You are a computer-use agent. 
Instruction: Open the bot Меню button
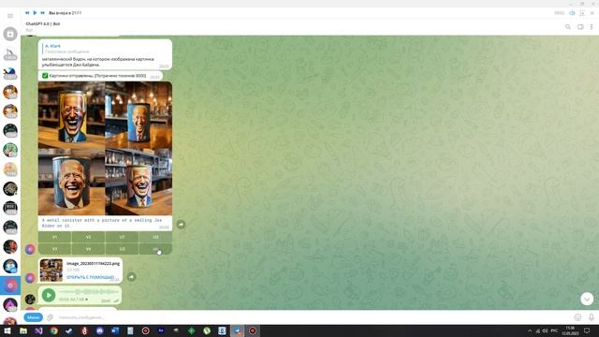[34, 317]
